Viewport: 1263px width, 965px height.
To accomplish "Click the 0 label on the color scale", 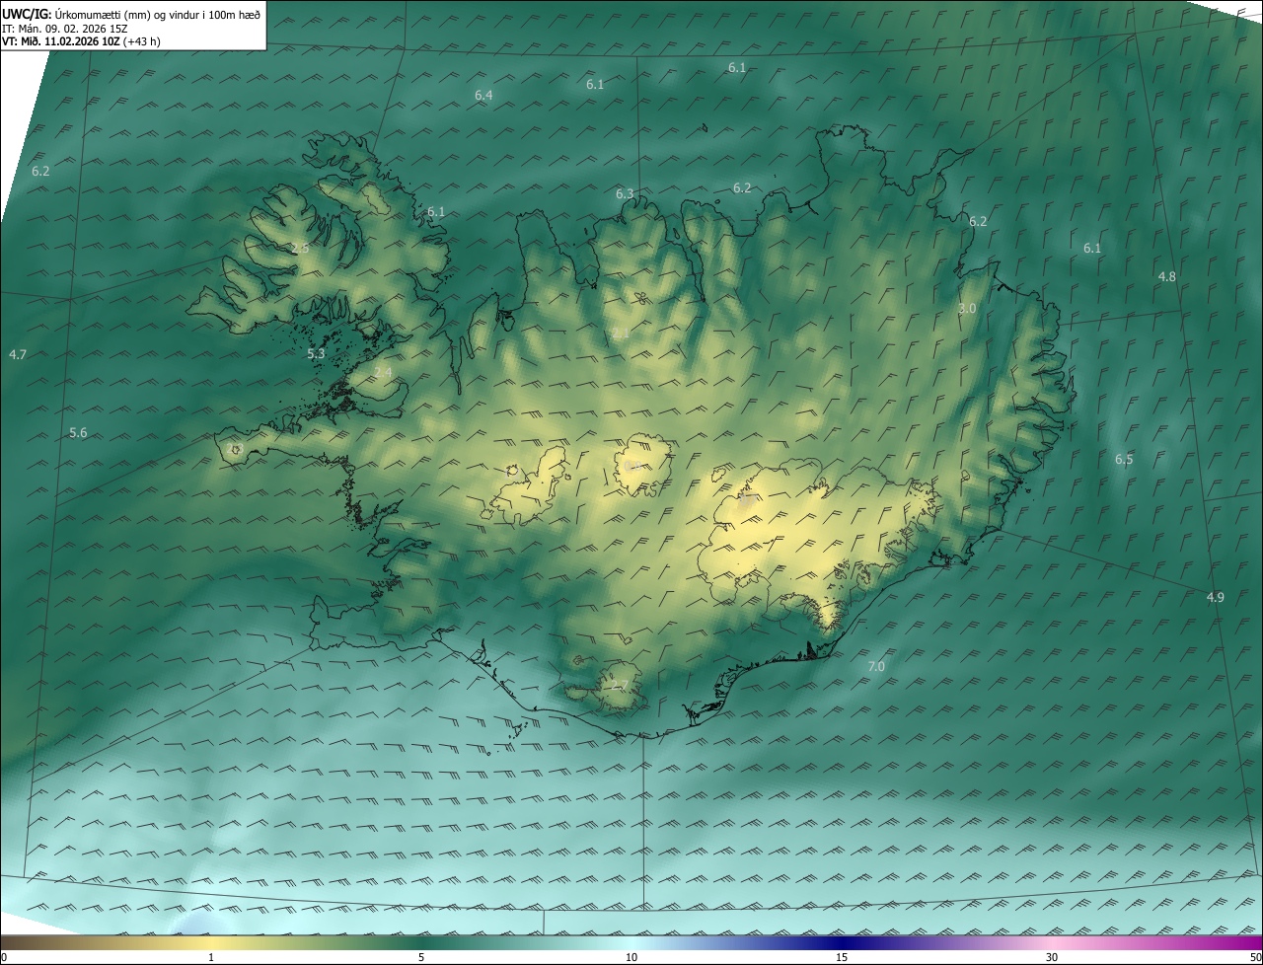I will tap(3, 957).
